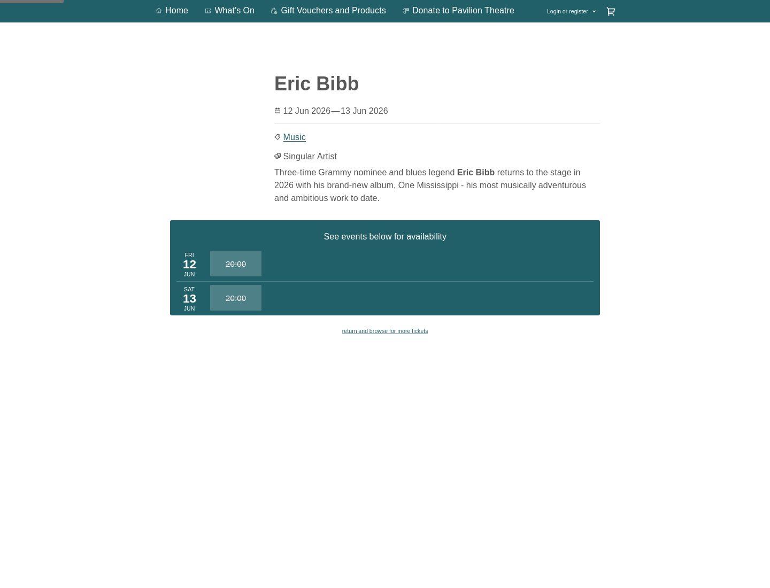Open Donate to Pavilion Theatre
This screenshot has width=770, height=588.
pos(458,11)
